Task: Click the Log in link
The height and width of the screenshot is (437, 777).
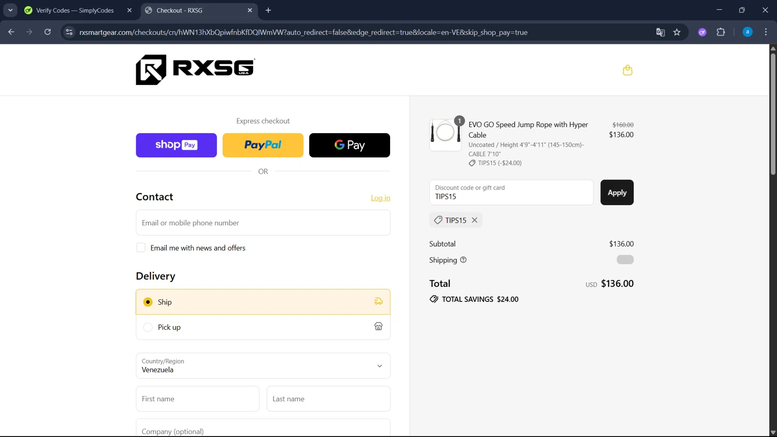Action: click(x=380, y=198)
